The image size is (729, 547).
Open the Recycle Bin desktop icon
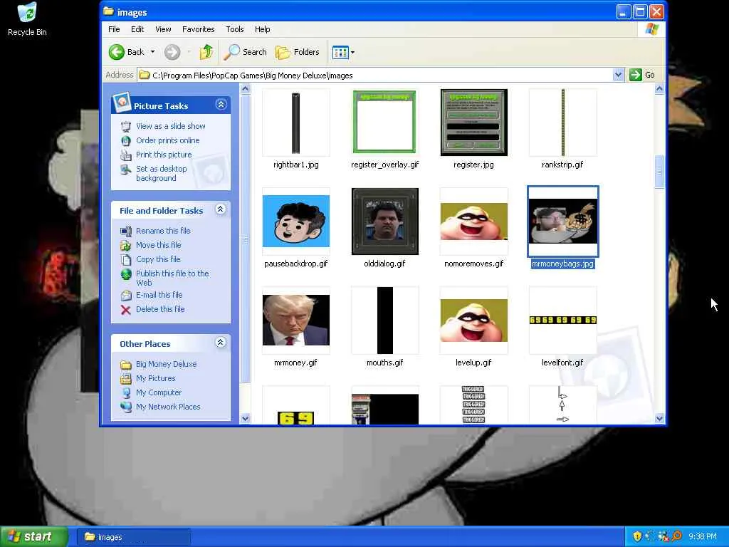click(27, 19)
